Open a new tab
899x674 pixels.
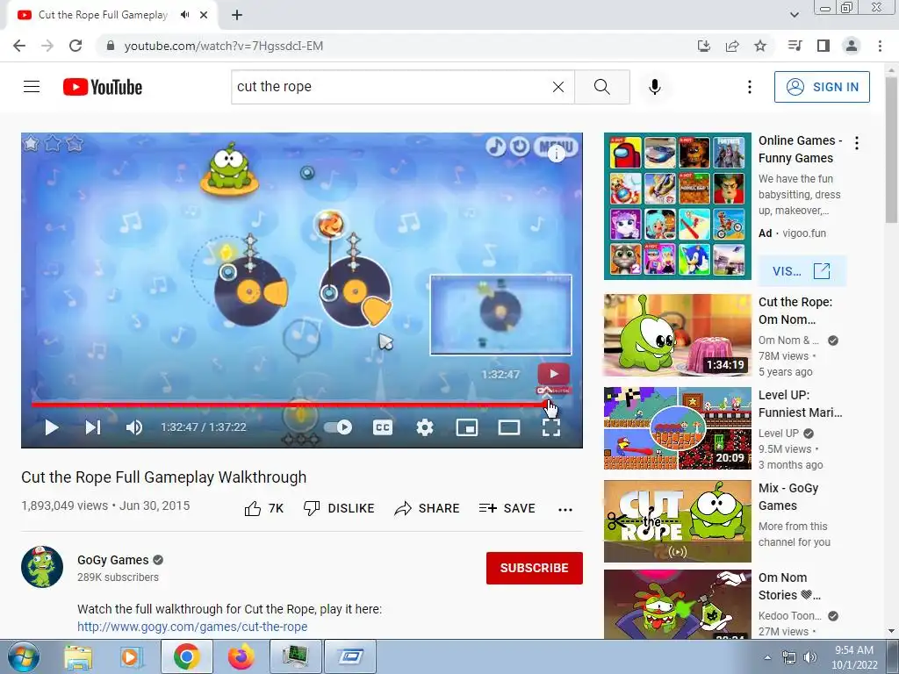click(x=237, y=15)
